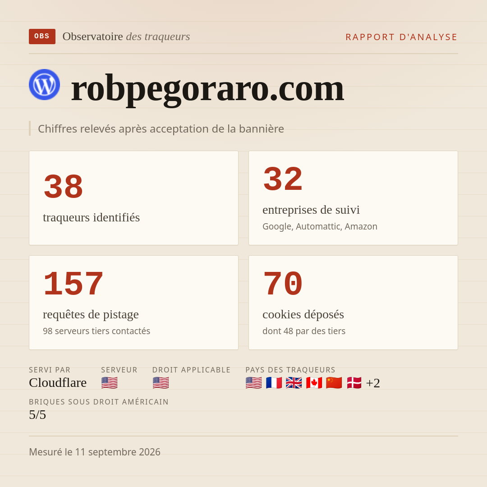
Task: Click 'dont 48 par des tiers' text
Action: [304, 331]
